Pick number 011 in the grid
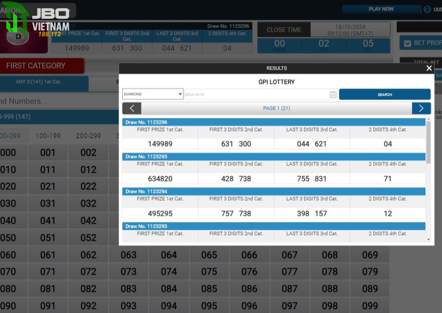Viewport: 442px width, 313px height. [x=48, y=169]
